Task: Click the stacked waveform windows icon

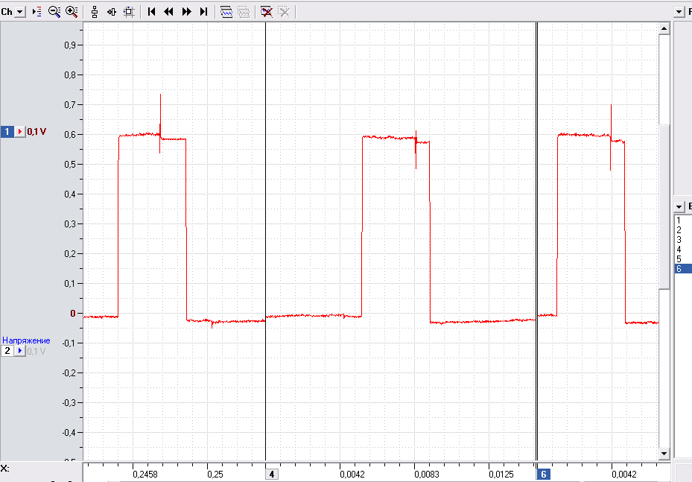Action: (x=226, y=12)
